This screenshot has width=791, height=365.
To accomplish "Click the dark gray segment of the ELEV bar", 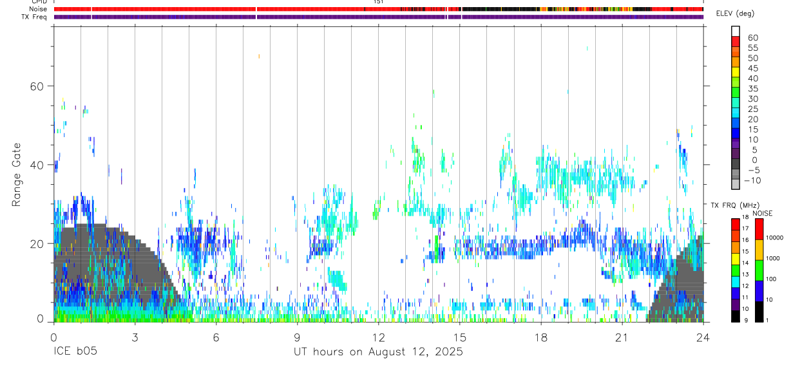I will click(x=736, y=164).
